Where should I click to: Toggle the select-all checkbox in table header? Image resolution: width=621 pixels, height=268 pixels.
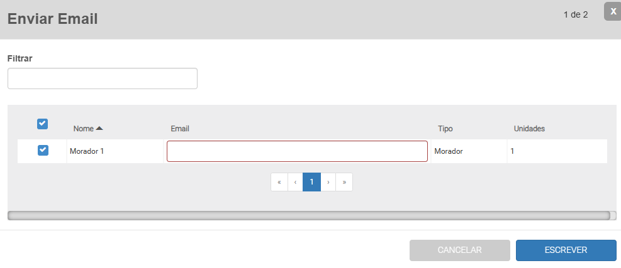coord(43,124)
